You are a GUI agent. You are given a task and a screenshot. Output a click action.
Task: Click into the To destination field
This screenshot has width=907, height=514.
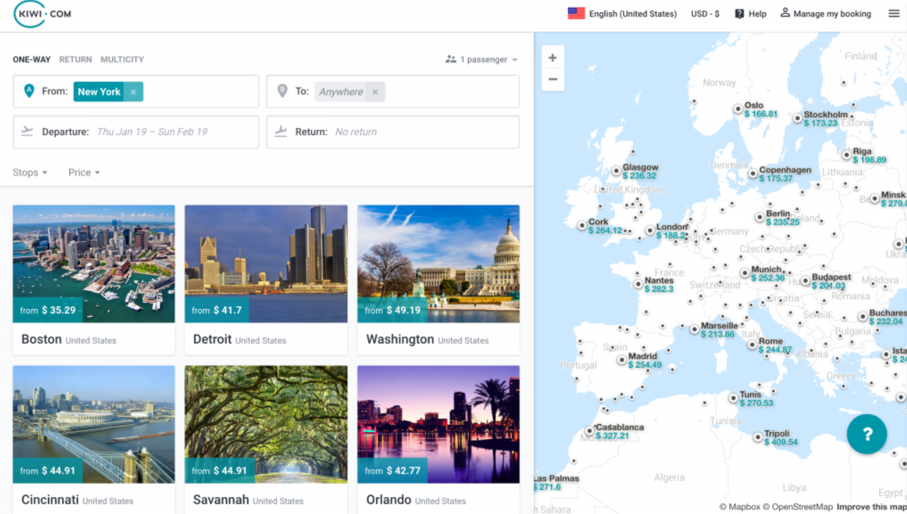(392, 91)
